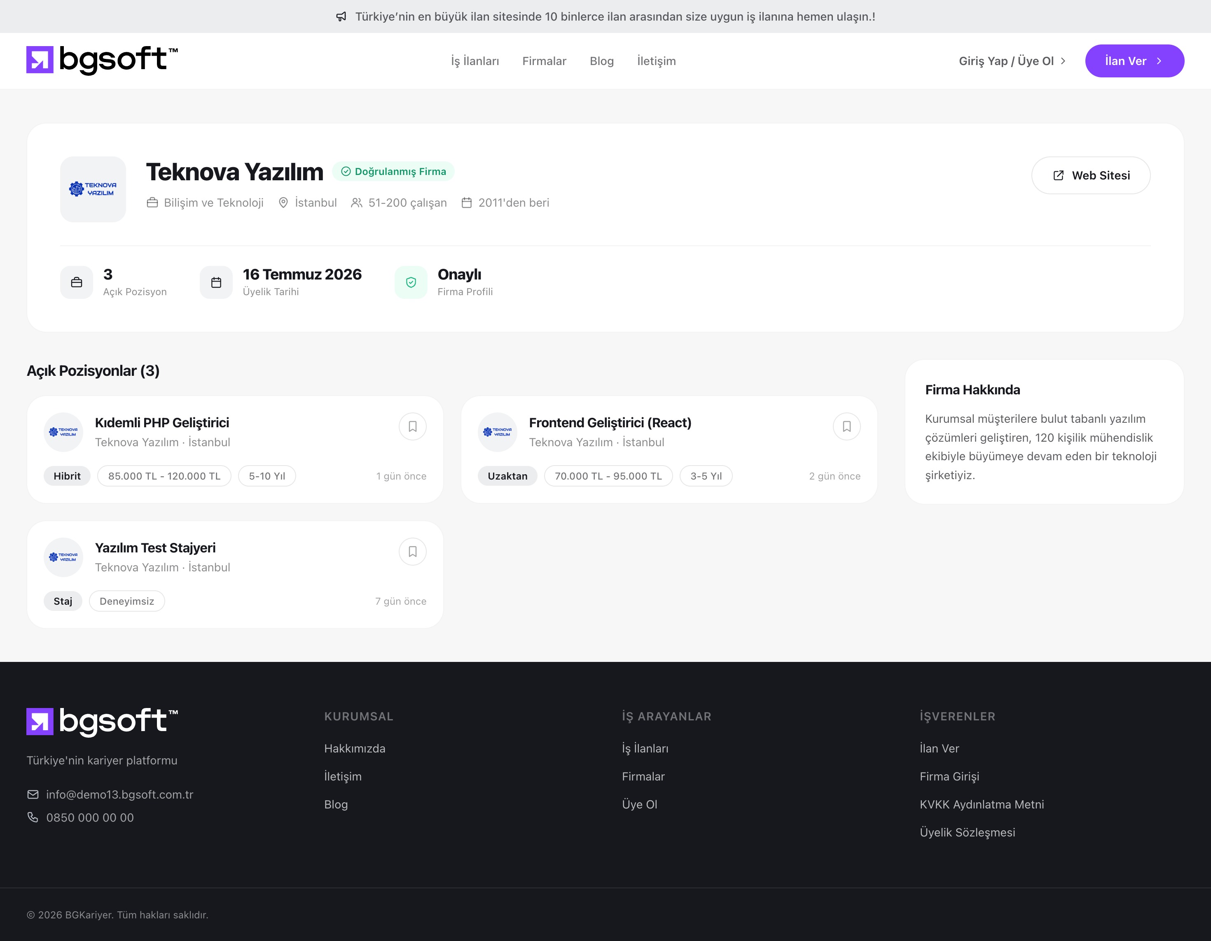Click location pin icon beside İstanbul
This screenshot has width=1211, height=941.
(x=283, y=203)
